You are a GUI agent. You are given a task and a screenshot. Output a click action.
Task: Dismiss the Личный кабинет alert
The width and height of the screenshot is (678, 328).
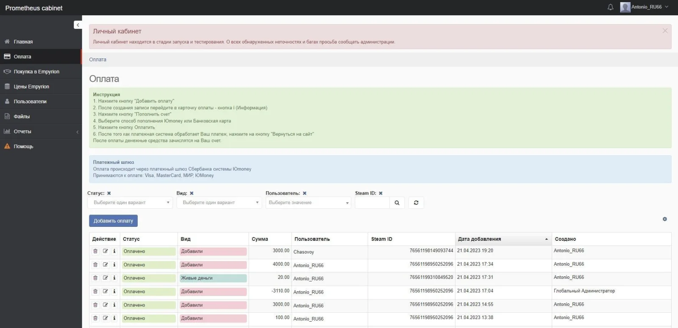[x=665, y=30]
